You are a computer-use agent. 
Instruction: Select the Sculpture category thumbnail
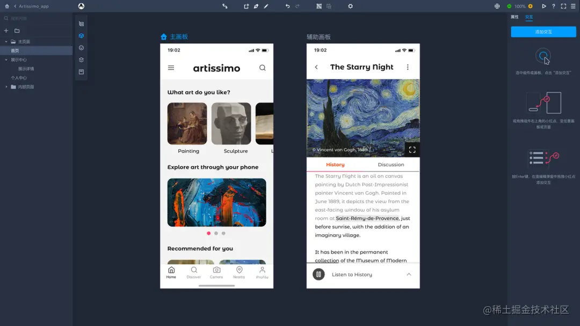click(231, 124)
